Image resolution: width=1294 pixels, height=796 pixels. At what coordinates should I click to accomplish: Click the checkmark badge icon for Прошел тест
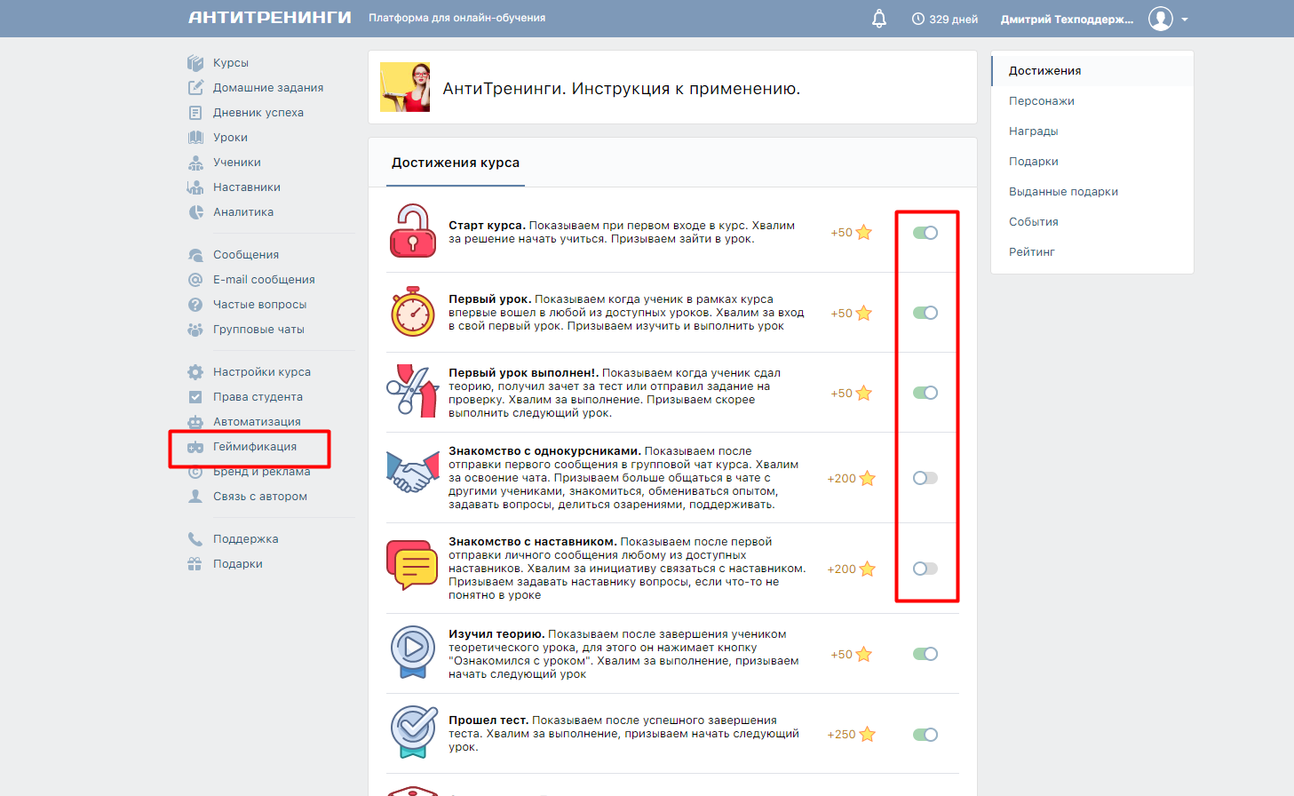tap(414, 732)
